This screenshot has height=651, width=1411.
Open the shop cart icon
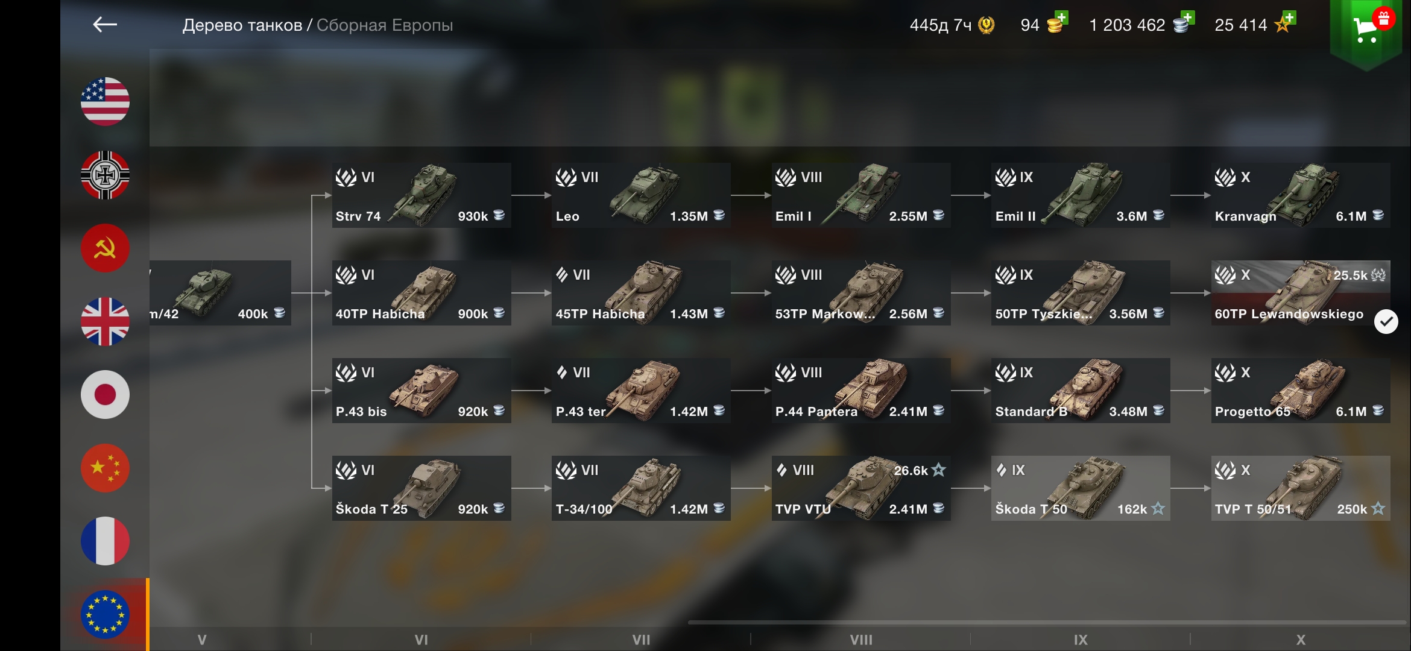1366,29
